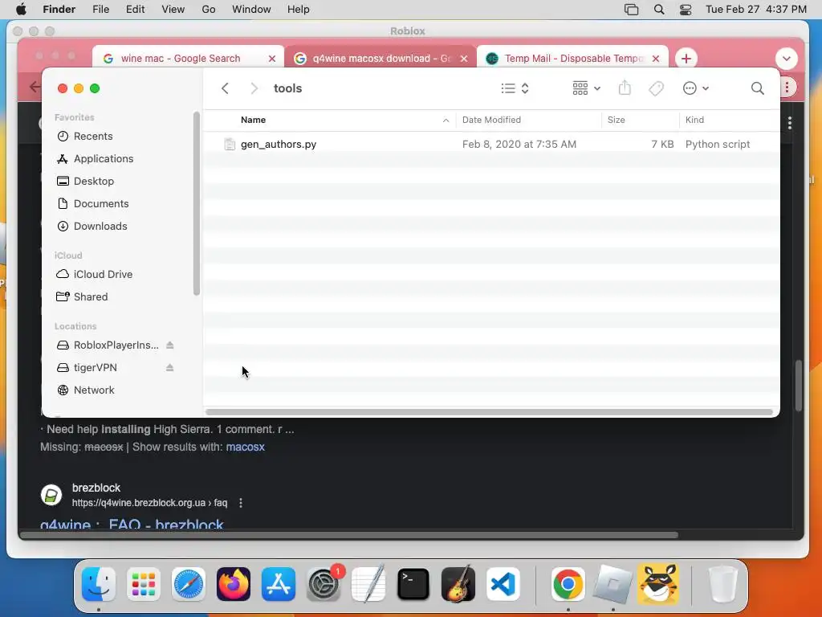
Task: Open the File menu
Action: click(x=100, y=10)
